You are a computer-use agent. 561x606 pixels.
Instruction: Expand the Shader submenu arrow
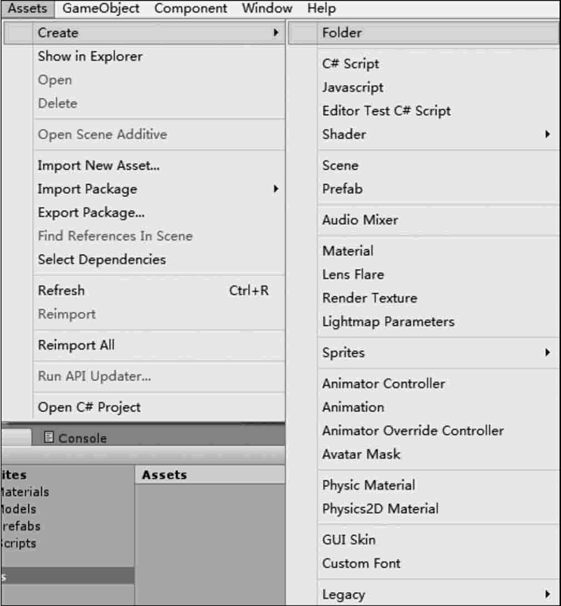coord(547,134)
